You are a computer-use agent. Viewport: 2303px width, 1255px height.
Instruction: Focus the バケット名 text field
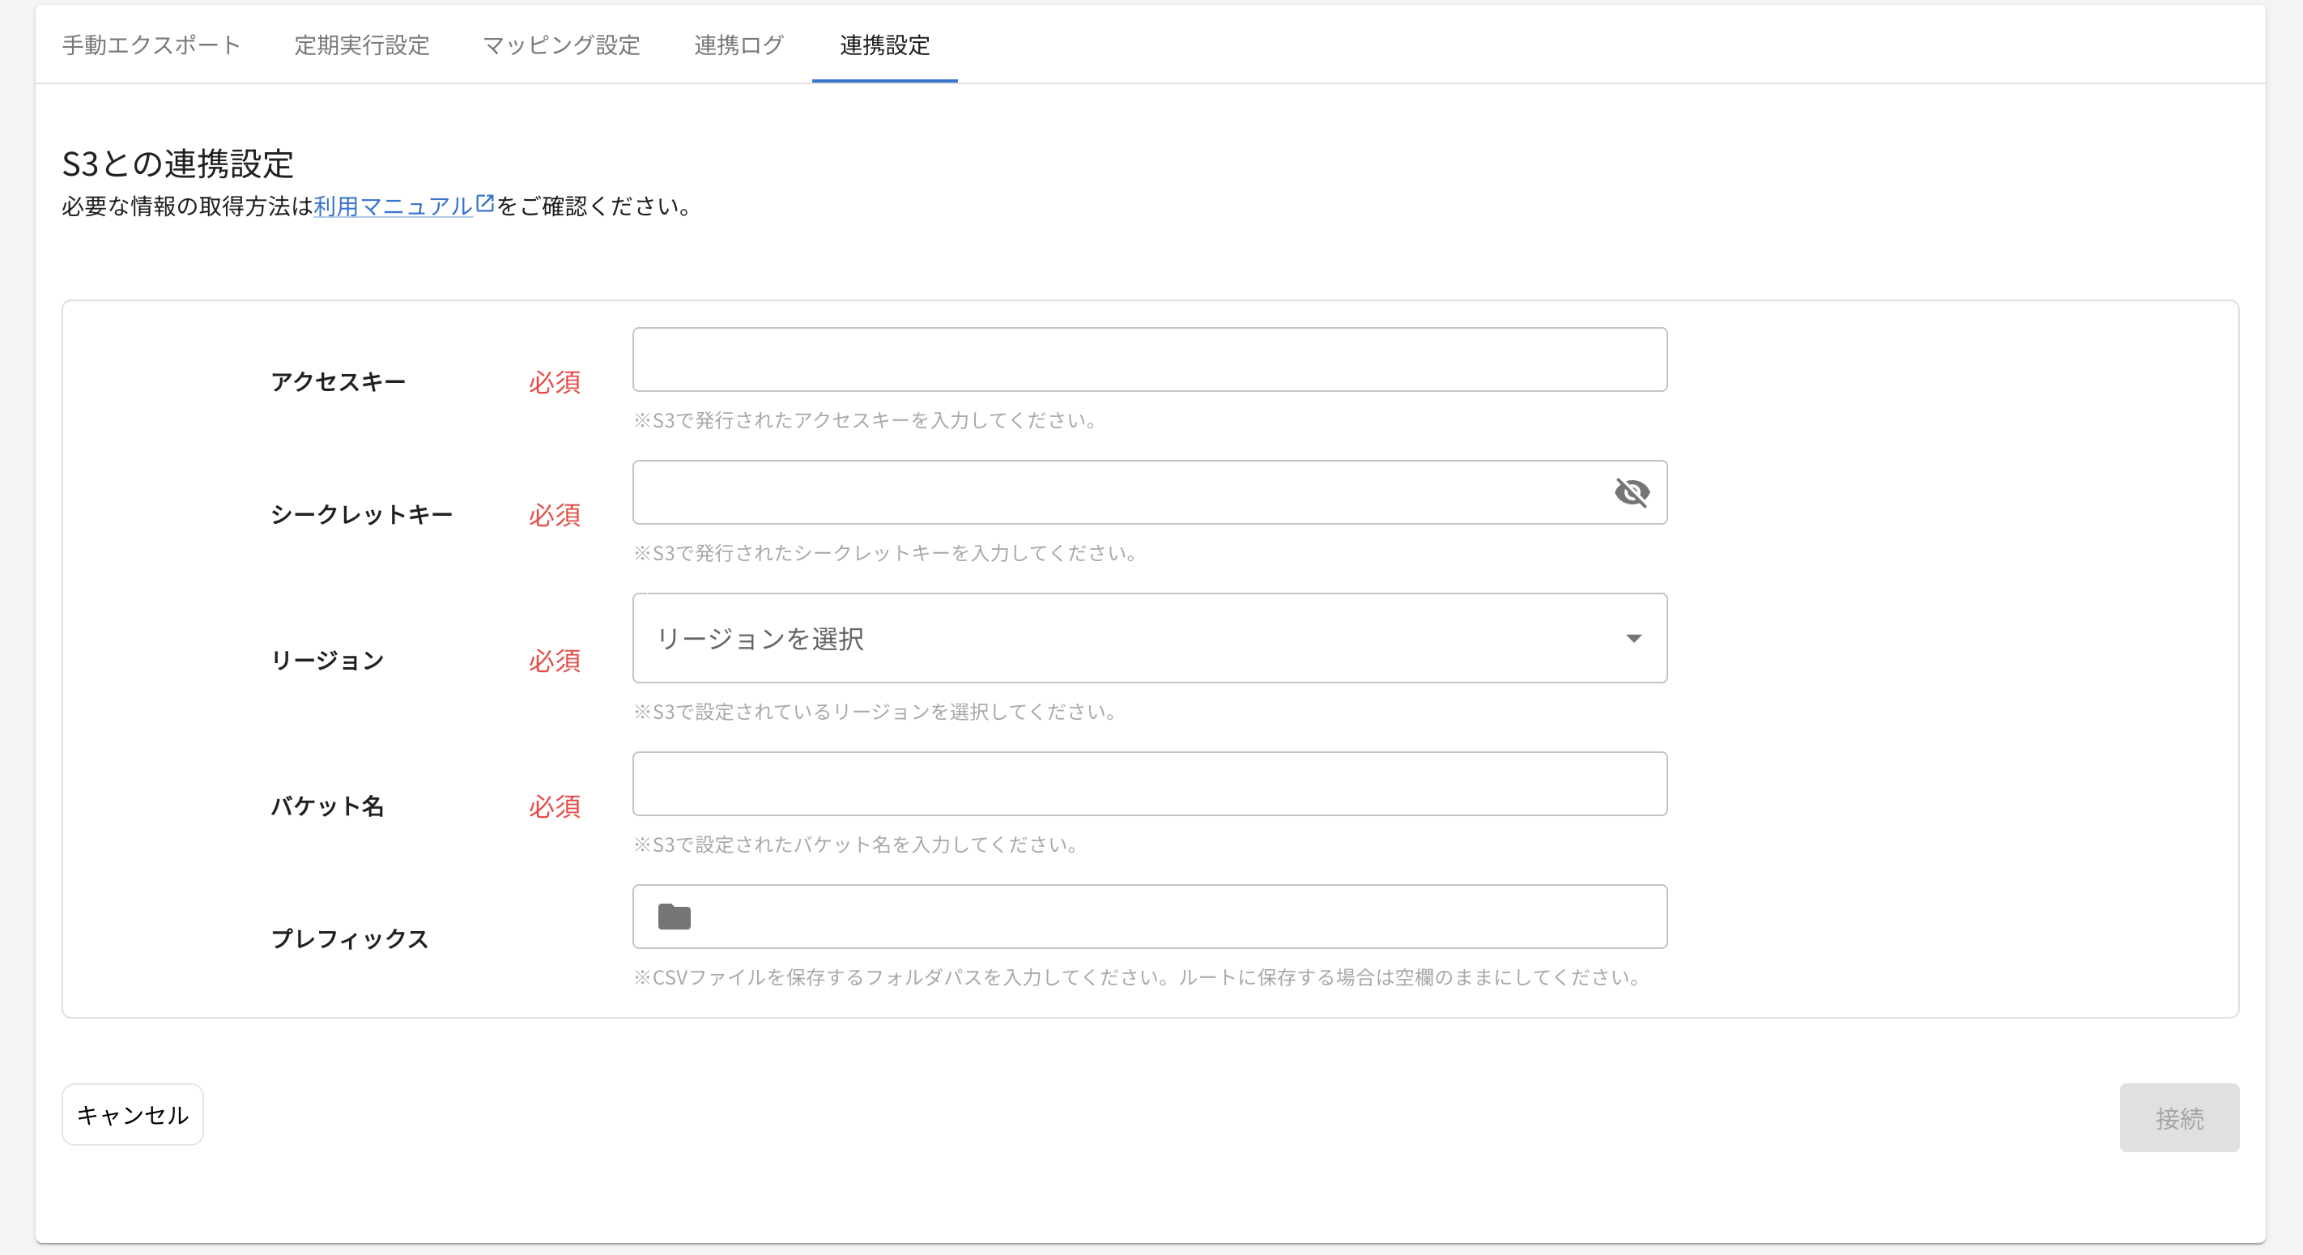1149,784
